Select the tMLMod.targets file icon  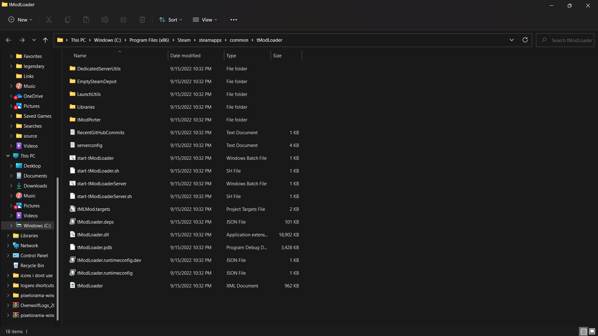73,209
